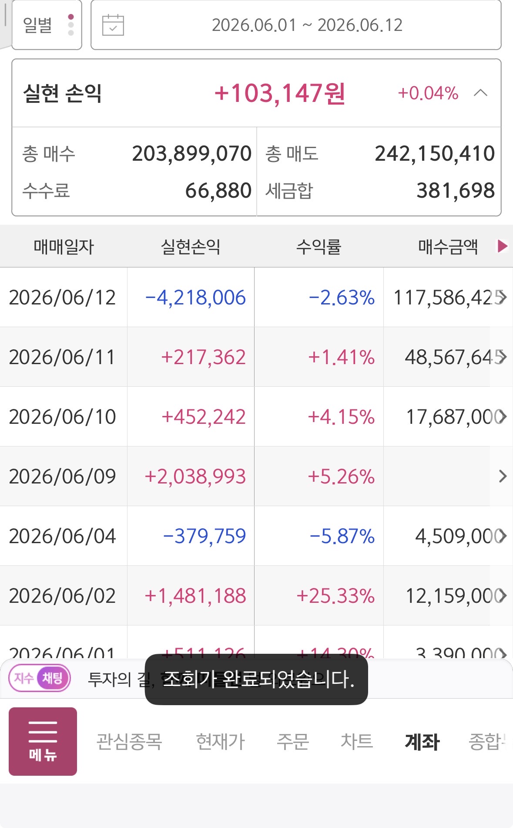Viewport: 513px width, 828px height.
Task: Open details chevron for 2026/06/11 row
Action: 503,357
